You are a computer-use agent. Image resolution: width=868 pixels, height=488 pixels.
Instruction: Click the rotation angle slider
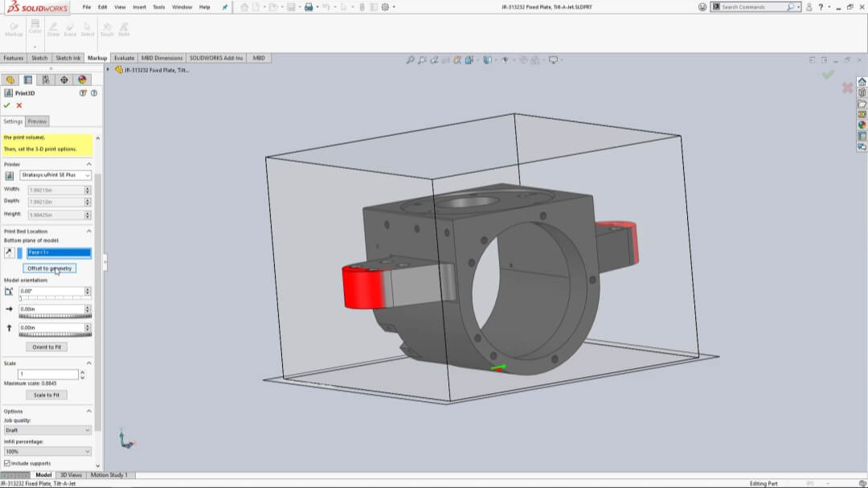[x=54, y=298]
